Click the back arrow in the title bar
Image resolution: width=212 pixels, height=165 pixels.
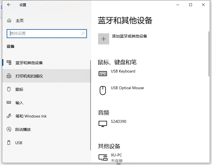pos(9,5)
